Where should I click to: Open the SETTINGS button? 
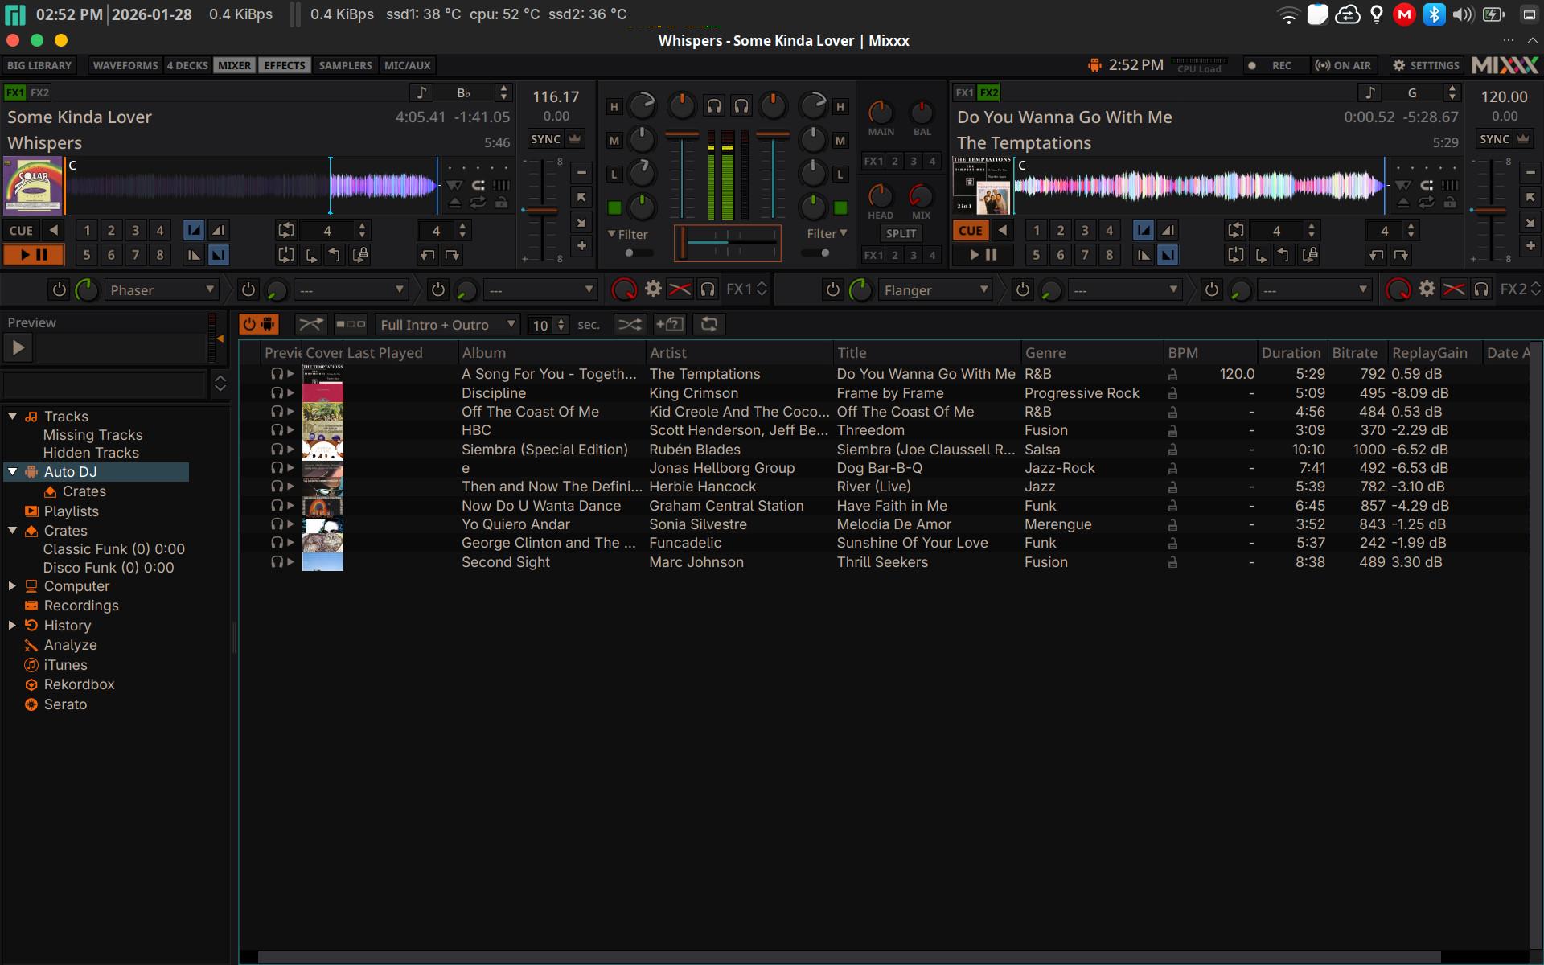[x=1426, y=65]
